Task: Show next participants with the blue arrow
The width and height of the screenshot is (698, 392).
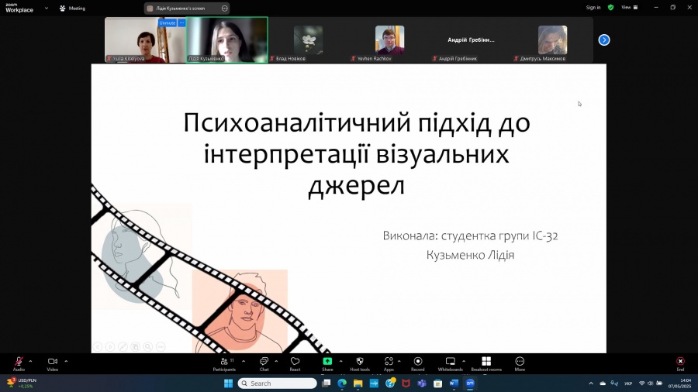Action: pos(604,40)
